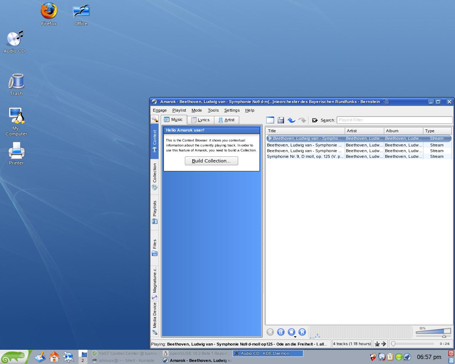Select the Trash desktop icon

[16, 85]
